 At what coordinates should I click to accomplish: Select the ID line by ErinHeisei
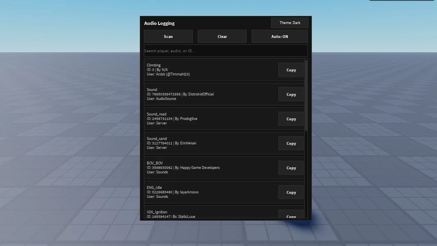171,143
